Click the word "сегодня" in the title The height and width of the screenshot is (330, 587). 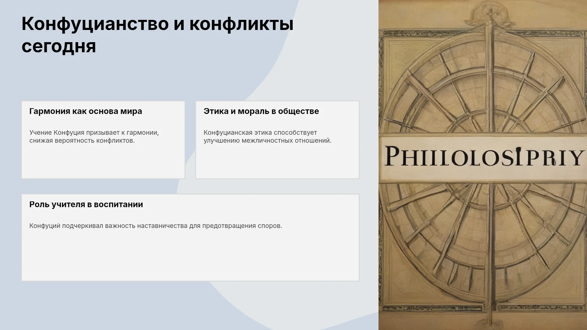tap(59, 46)
